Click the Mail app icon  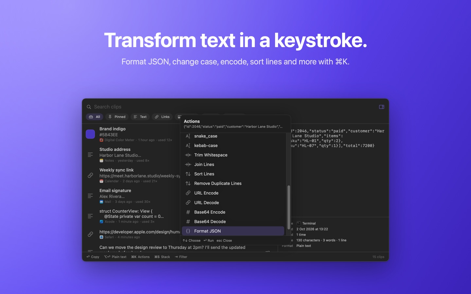tap(101, 202)
